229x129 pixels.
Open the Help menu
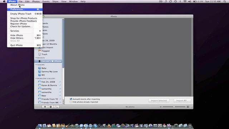tap(83, 1)
